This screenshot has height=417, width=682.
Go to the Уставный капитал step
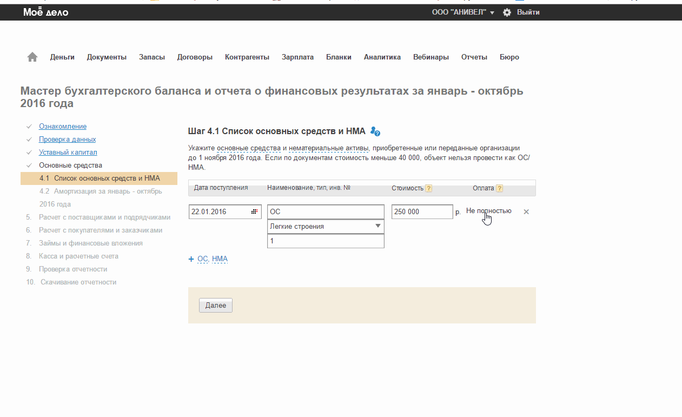pyautogui.click(x=68, y=152)
